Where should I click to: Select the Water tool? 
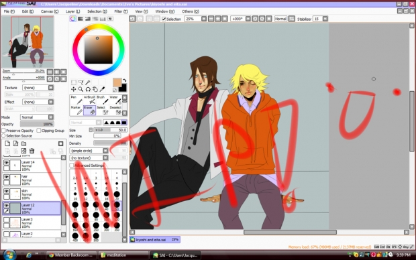point(115,100)
